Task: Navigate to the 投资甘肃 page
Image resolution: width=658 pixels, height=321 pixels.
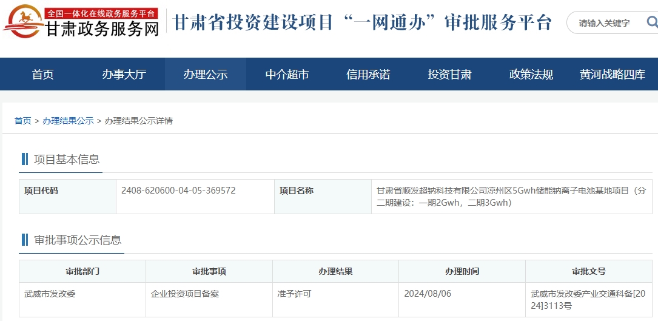Action: [449, 75]
